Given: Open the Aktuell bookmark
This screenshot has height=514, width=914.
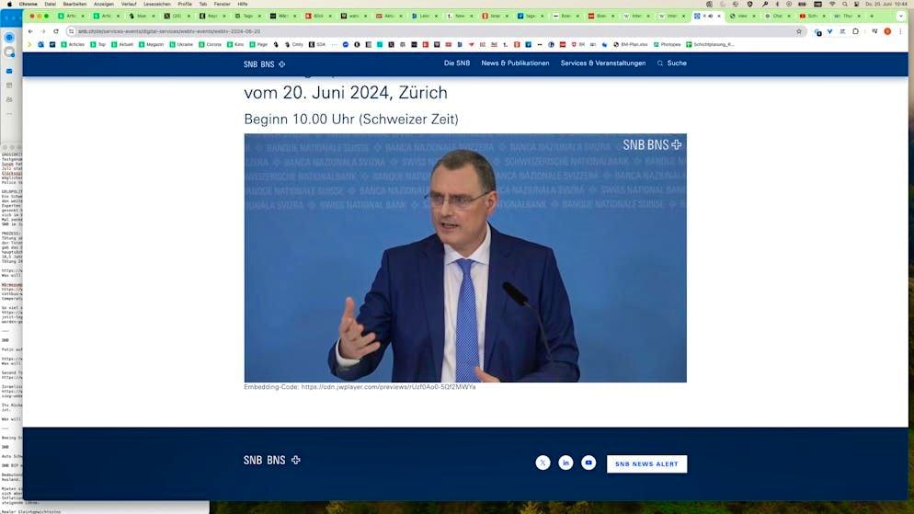Looking at the screenshot, I should [x=122, y=44].
